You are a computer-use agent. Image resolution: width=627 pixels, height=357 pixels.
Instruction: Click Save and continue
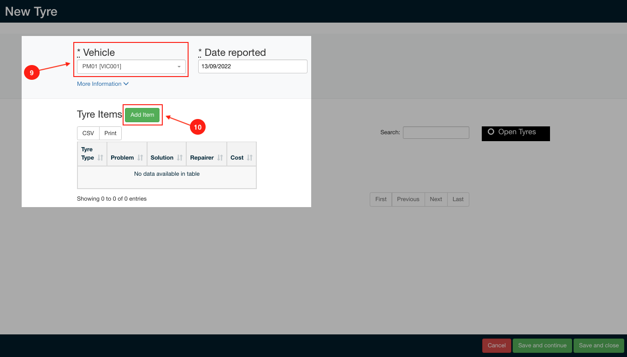542,345
